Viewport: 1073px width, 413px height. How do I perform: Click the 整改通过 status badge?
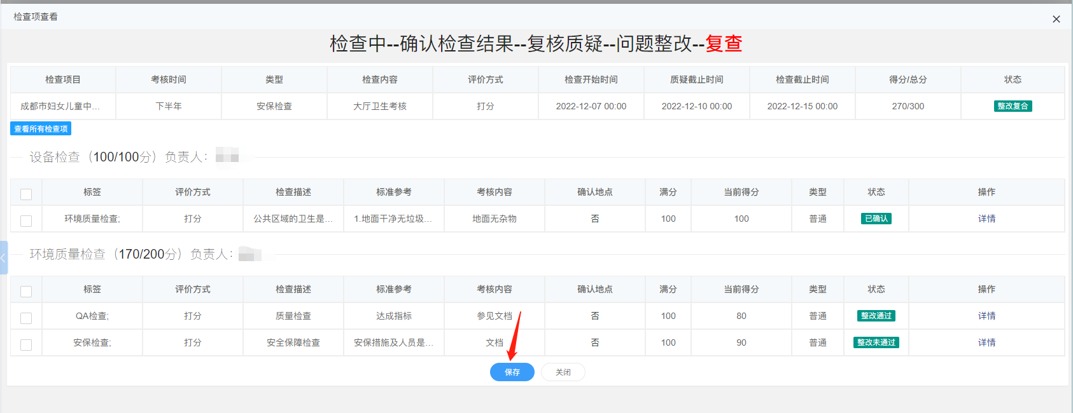pos(876,316)
